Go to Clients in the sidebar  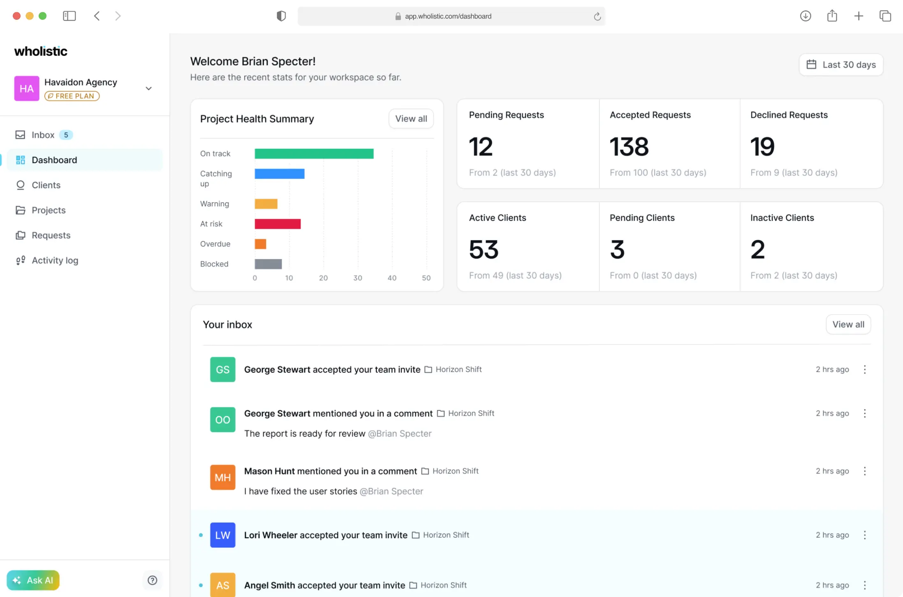click(46, 185)
